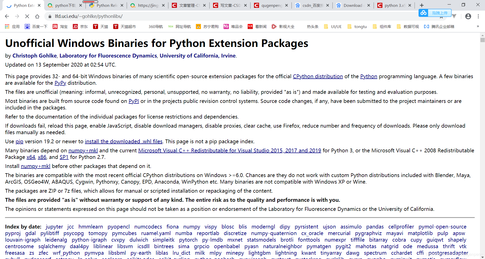Close the Python Extension Packages tab
The width and height of the screenshot is (485, 259).
pyautogui.click(x=39, y=5)
